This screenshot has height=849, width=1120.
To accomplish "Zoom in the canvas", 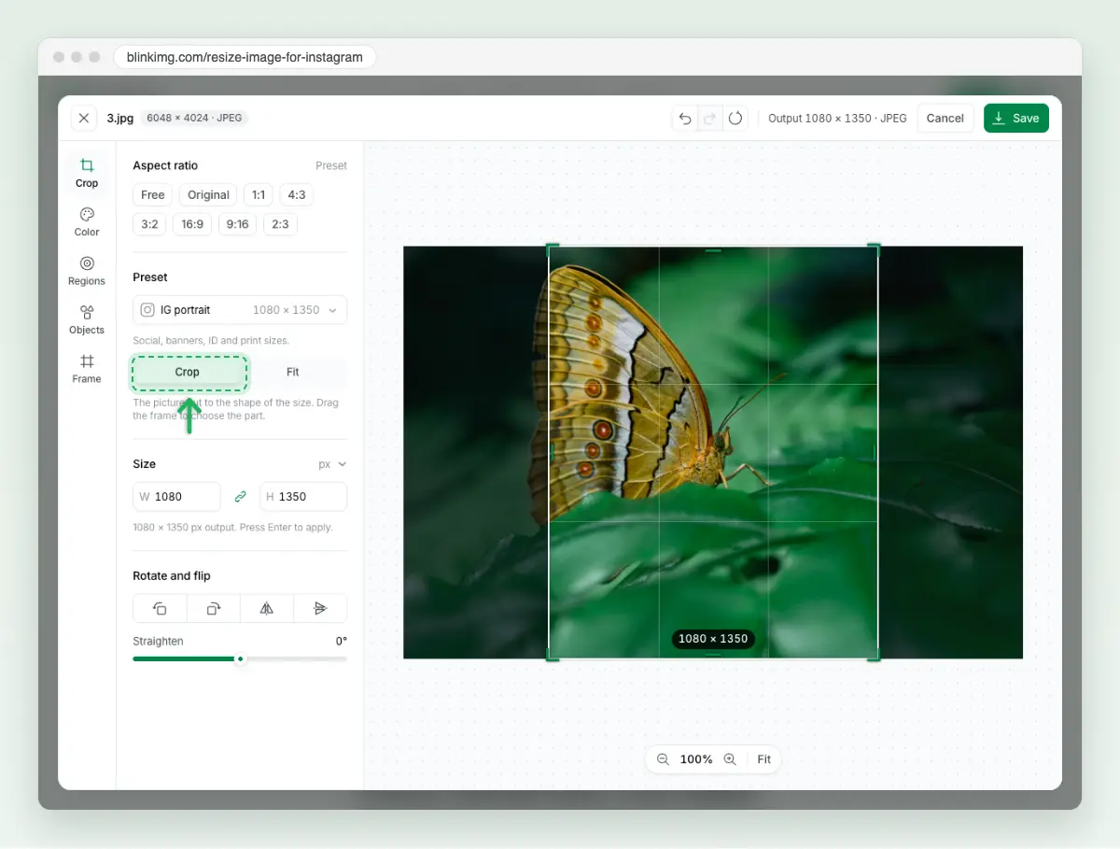I will pos(730,759).
